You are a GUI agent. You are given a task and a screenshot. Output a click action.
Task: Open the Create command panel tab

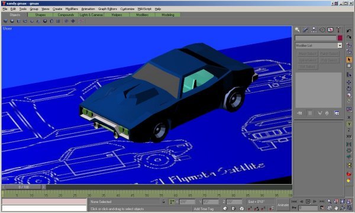click(297, 30)
